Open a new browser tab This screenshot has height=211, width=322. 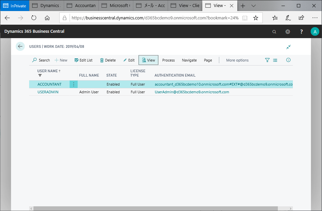click(x=243, y=6)
